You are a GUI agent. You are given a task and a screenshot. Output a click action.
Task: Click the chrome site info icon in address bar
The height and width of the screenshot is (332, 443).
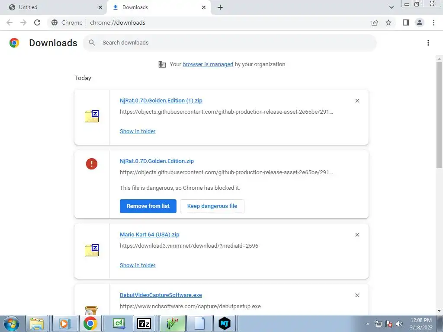(55, 22)
